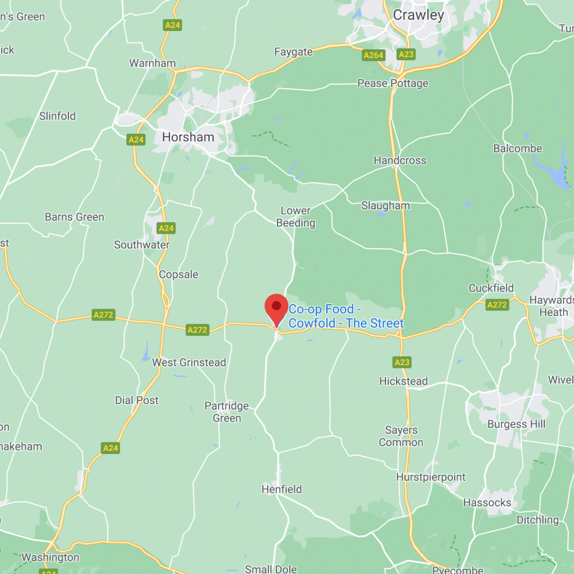Click the Partridge Green label
574x574 pixels.
[x=227, y=412]
